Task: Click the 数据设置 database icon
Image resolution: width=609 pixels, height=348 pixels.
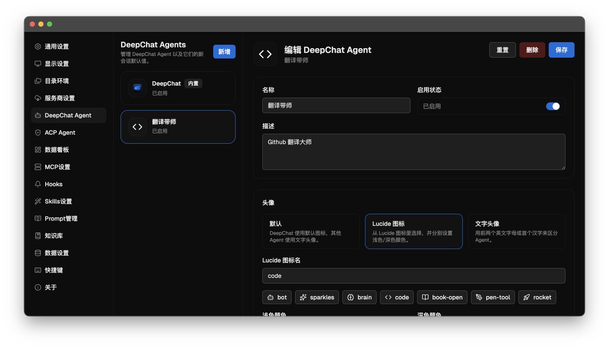Action: pos(38,253)
